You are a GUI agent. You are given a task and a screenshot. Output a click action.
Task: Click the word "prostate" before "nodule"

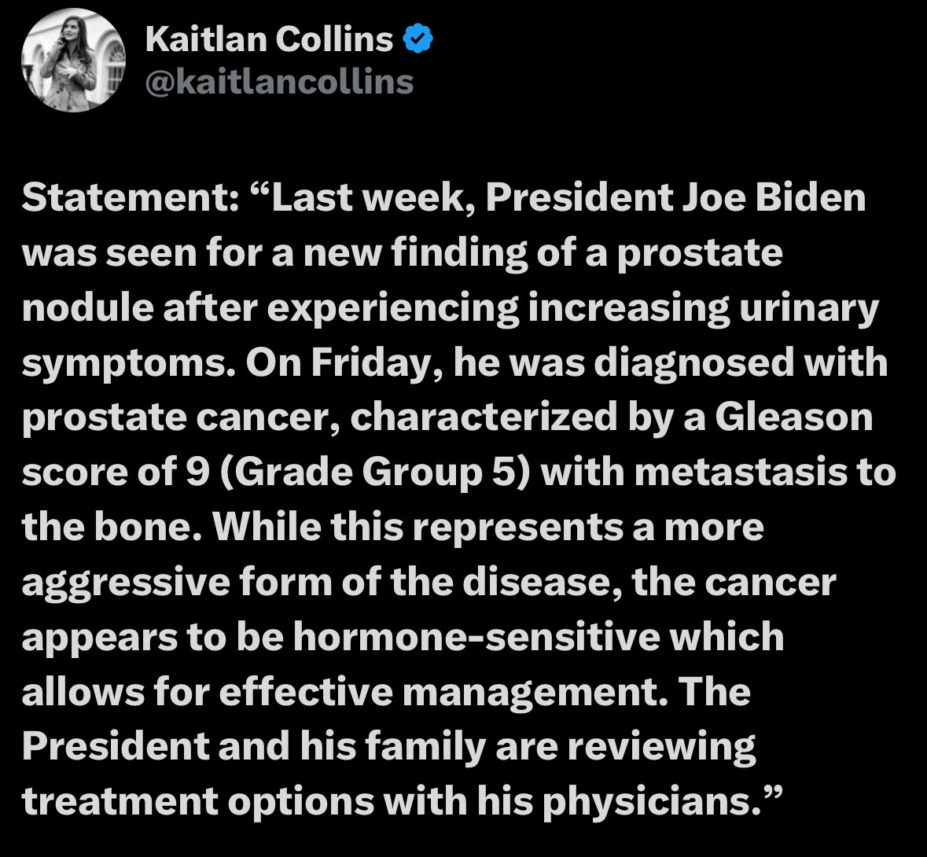(x=701, y=254)
